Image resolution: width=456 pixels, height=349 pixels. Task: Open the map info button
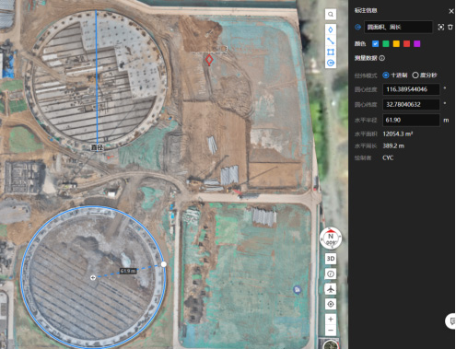click(331, 273)
